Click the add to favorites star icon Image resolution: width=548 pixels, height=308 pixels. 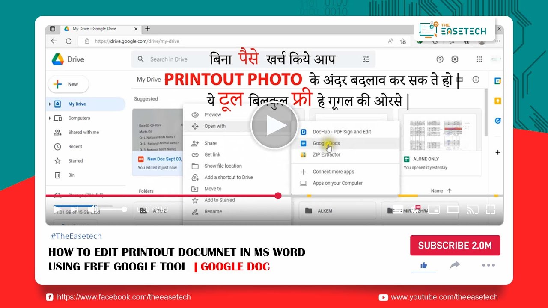403,41
